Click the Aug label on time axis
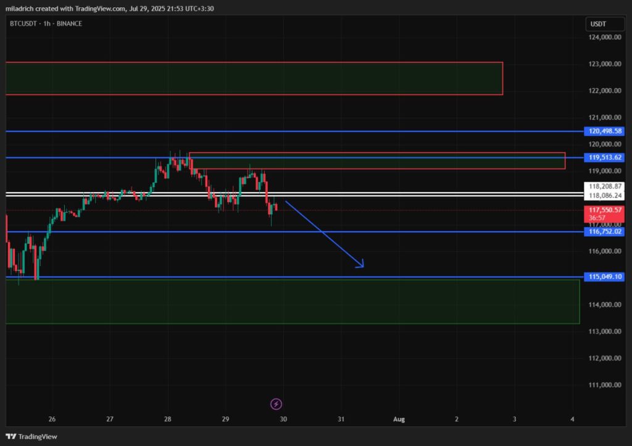 398,420
